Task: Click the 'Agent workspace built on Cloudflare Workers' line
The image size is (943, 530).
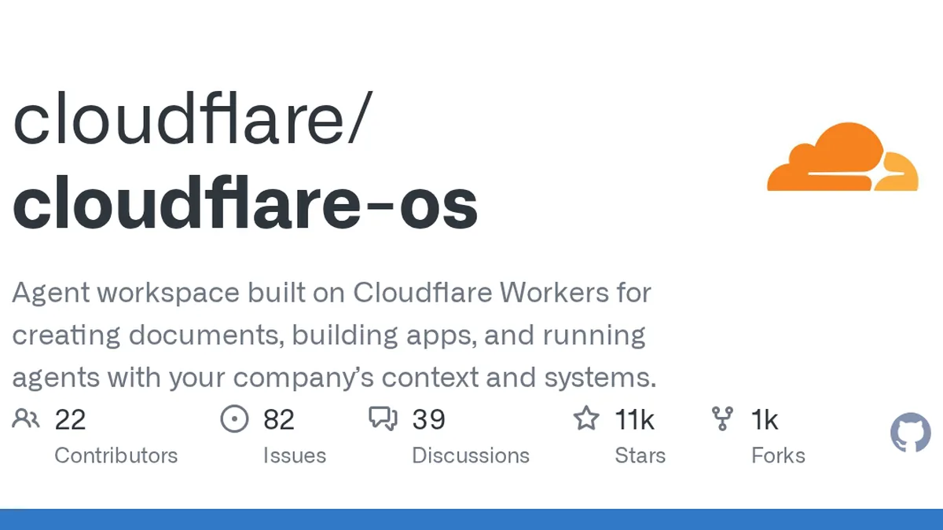Action: click(x=332, y=293)
